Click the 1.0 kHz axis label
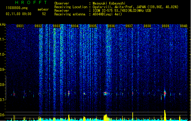191x121 pixels. (3, 54)
